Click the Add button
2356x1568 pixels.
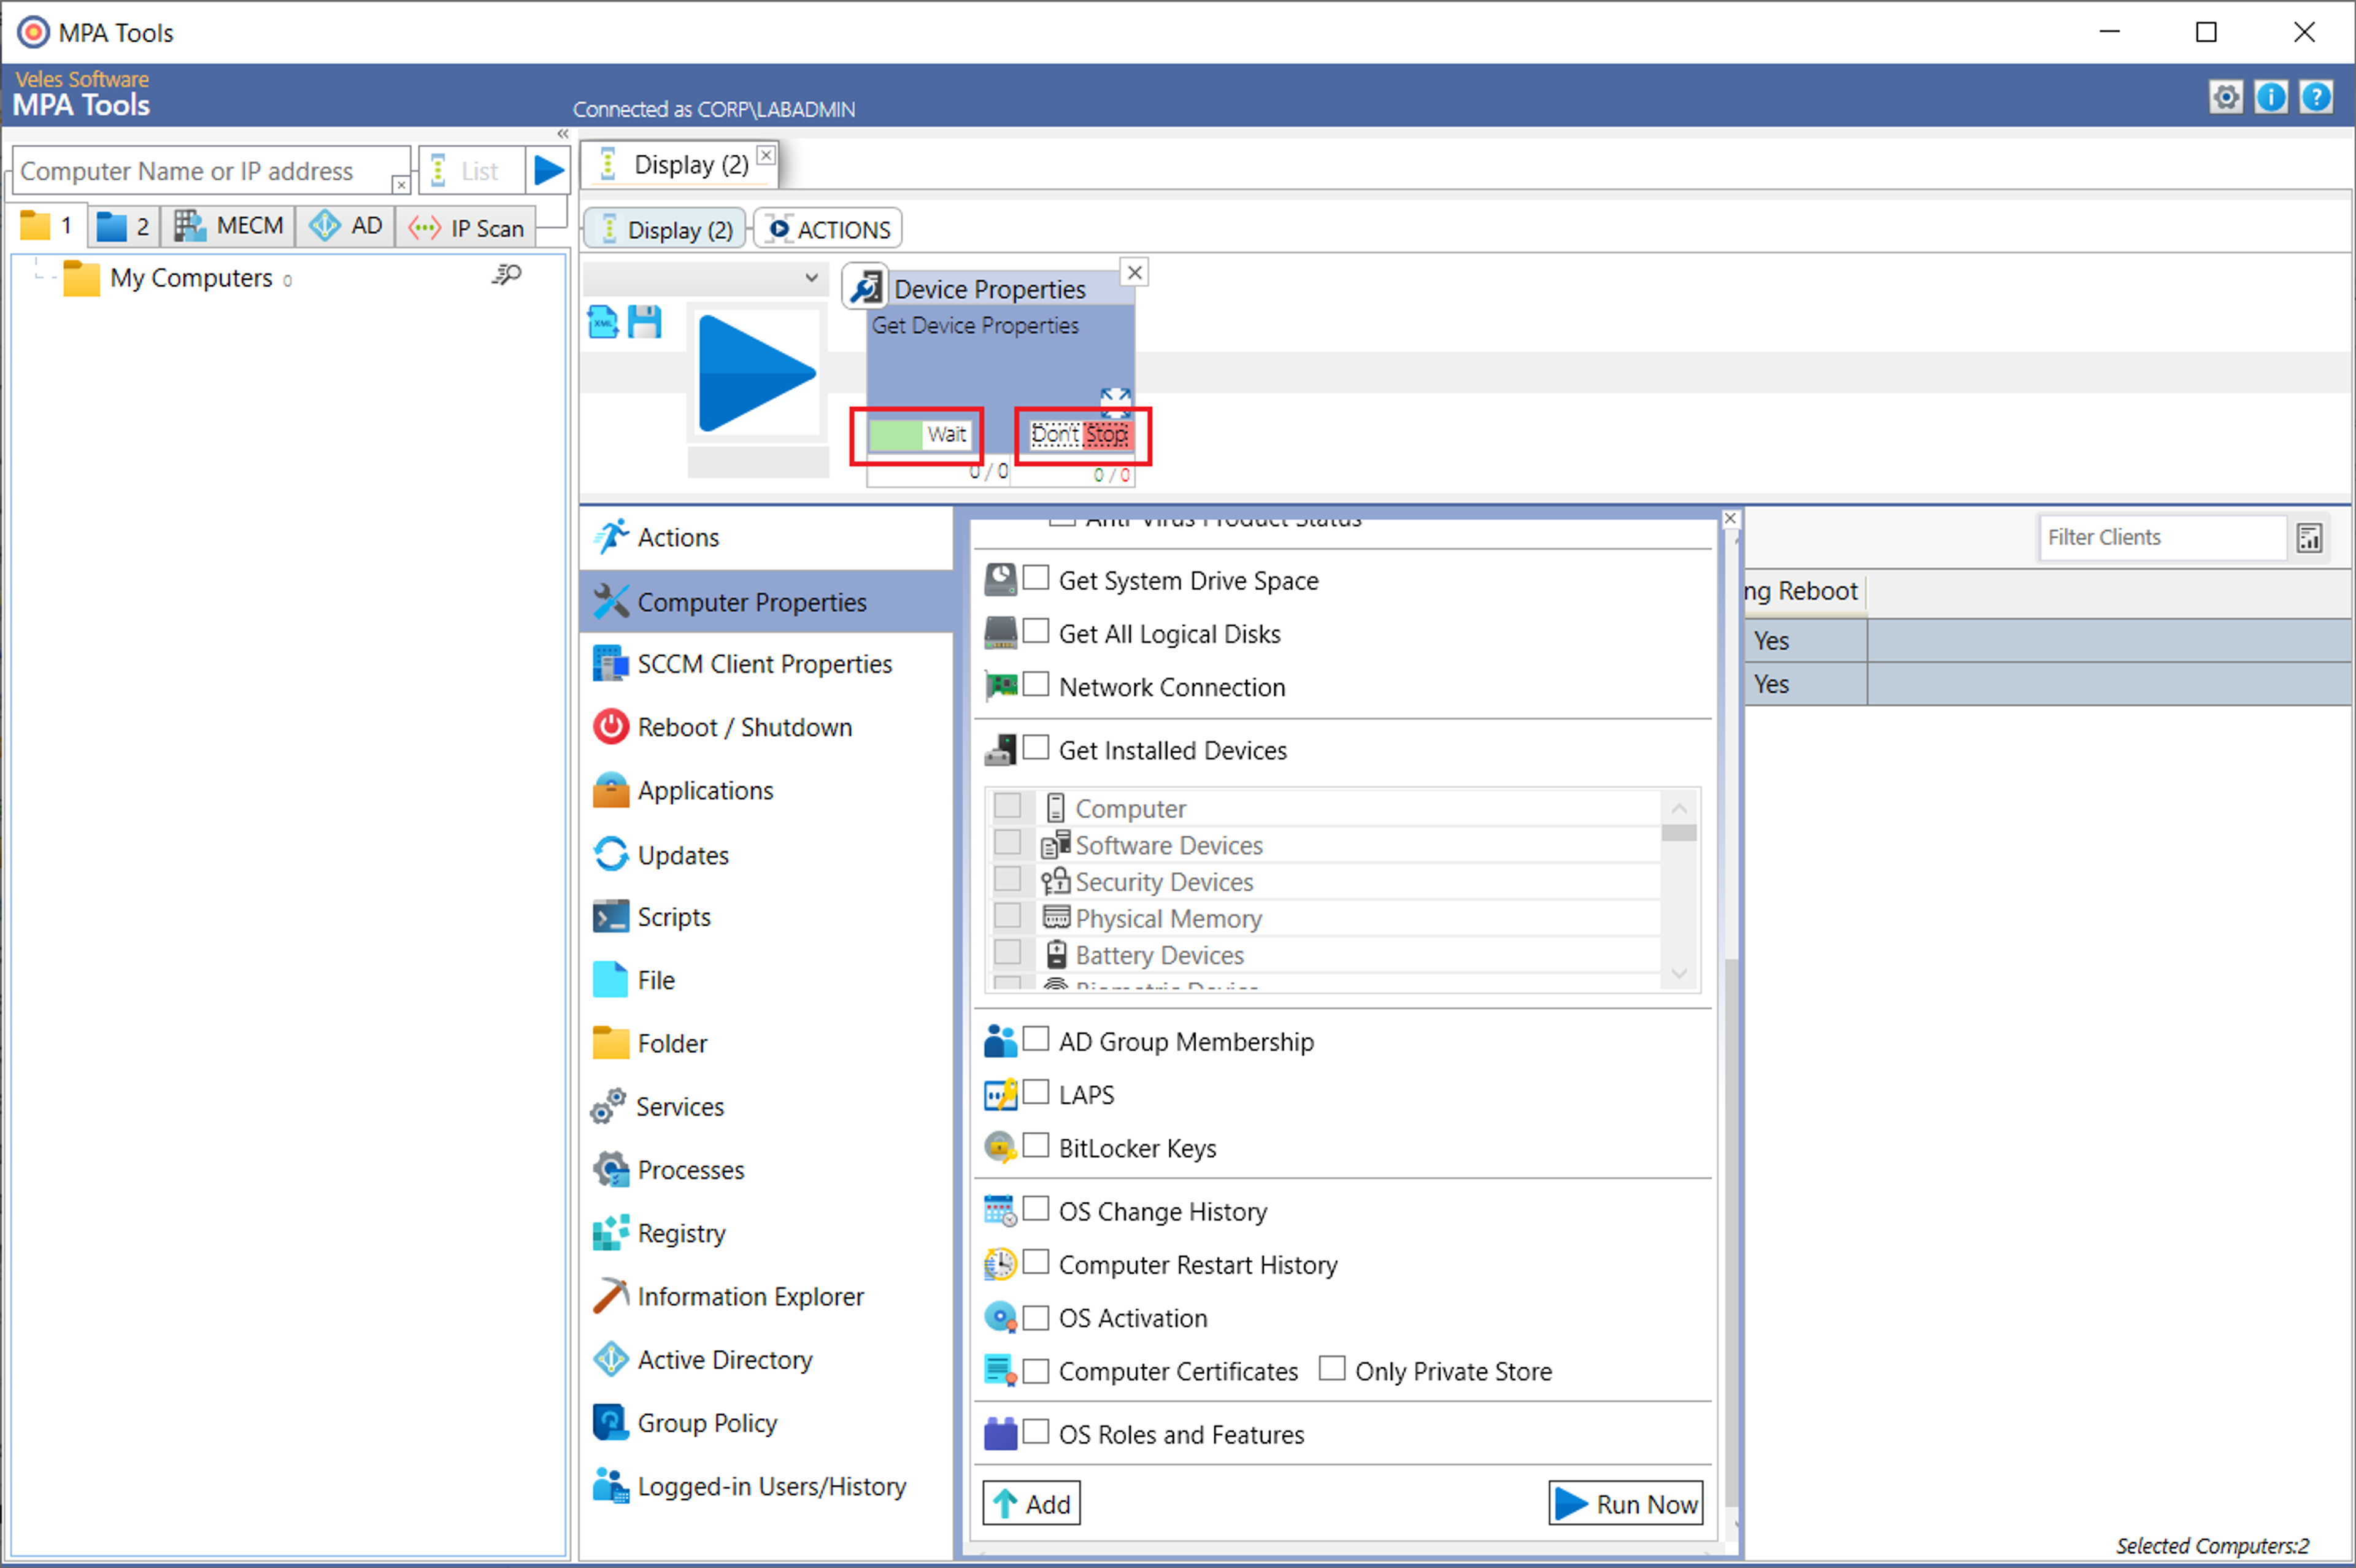click(1031, 1503)
